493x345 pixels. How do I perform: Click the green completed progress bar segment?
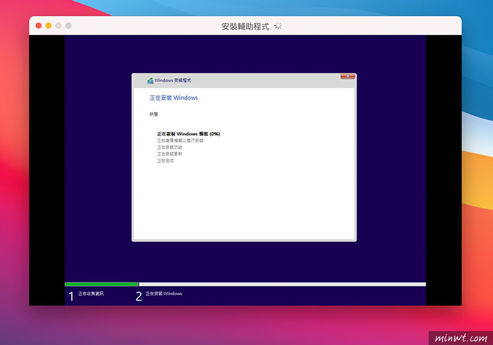101,284
